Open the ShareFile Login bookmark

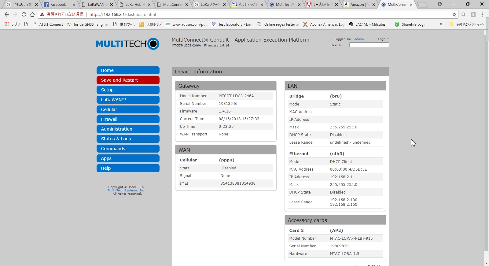410,24
